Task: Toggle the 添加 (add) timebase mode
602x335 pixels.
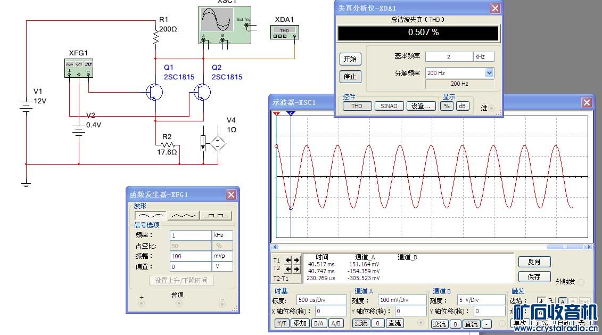Action: pos(300,323)
